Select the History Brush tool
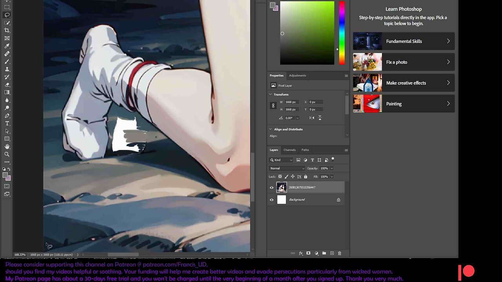Image resolution: width=502 pixels, height=282 pixels. [x=7, y=77]
